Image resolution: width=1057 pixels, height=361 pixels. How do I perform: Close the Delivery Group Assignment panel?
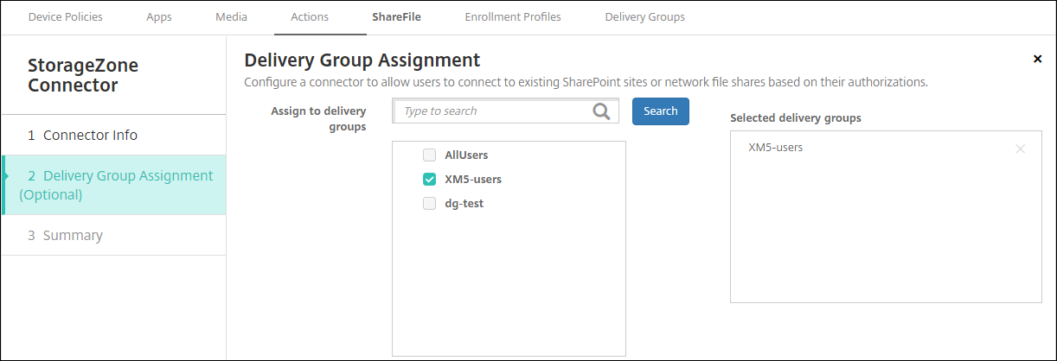(x=1037, y=59)
